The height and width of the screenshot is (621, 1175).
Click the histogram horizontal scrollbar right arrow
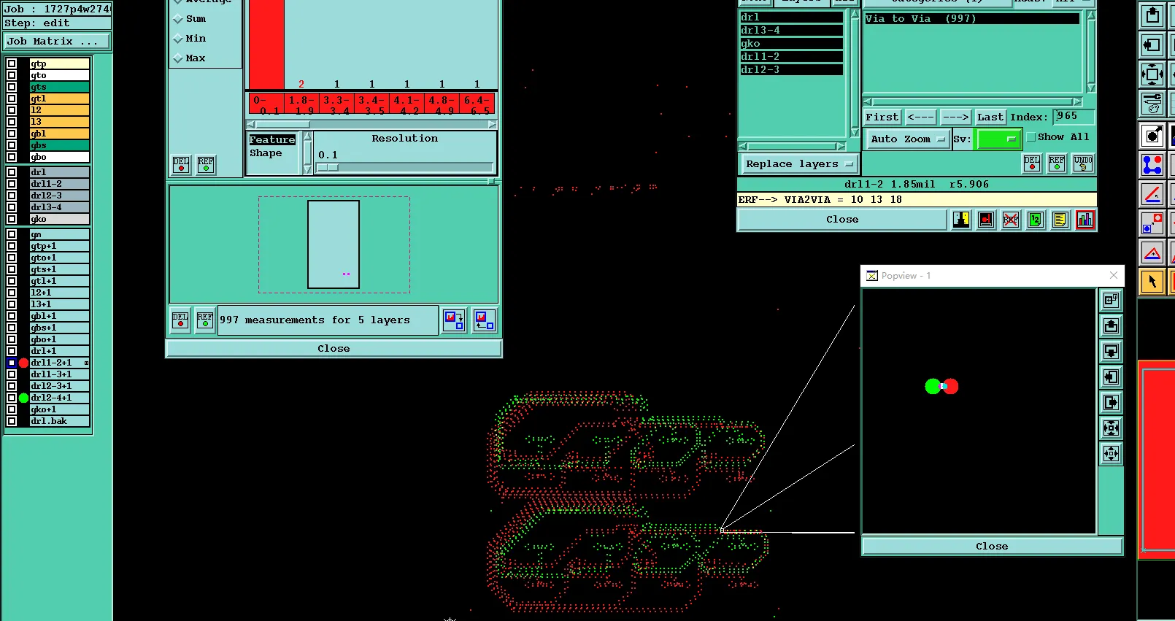click(492, 125)
